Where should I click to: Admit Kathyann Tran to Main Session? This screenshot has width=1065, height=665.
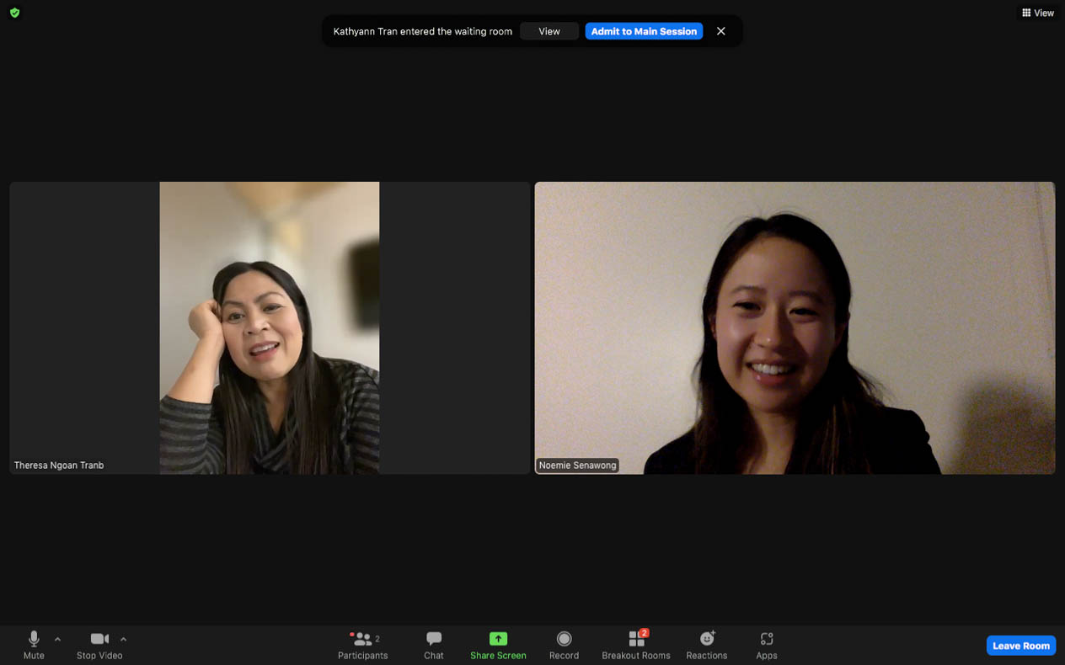pyautogui.click(x=644, y=31)
